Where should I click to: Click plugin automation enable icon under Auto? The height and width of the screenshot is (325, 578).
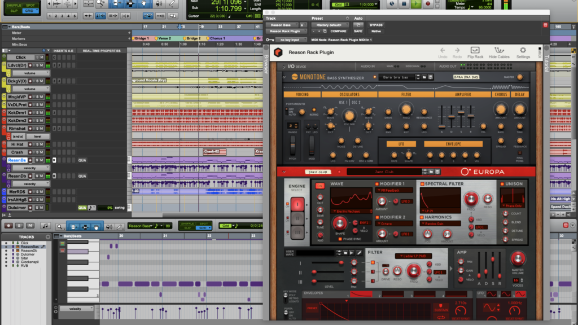point(357,25)
